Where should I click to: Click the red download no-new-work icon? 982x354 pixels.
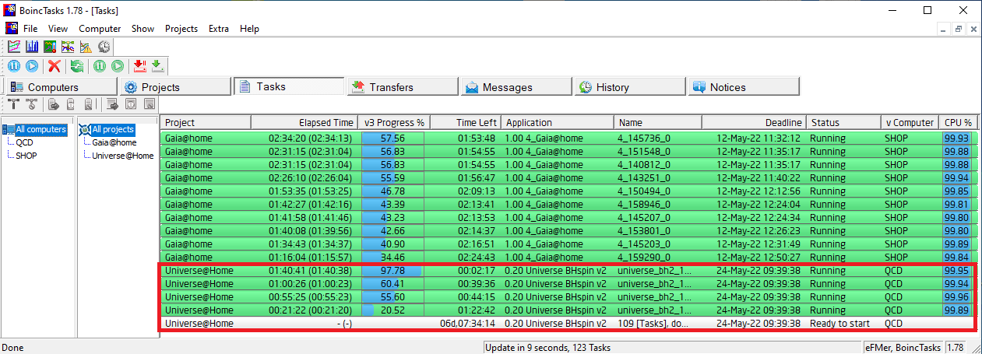click(x=139, y=67)
